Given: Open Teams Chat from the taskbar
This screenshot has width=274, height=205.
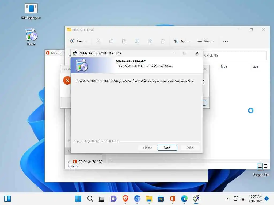Looking at the screenshot, I should pos(113,199).
